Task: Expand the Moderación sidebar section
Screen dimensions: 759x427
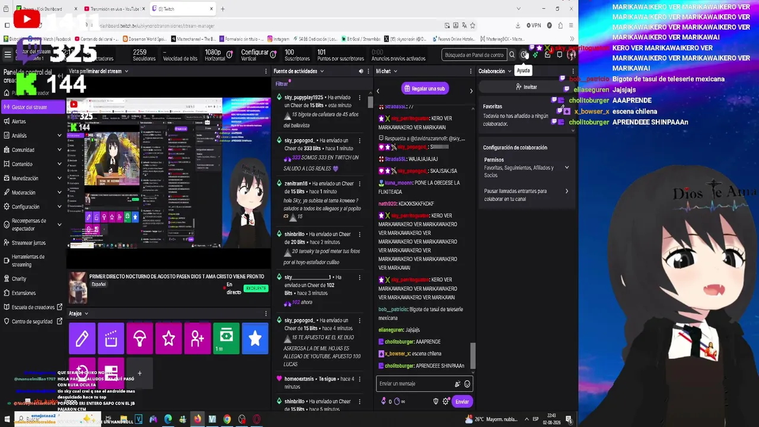Action: (x=59, y=193)
